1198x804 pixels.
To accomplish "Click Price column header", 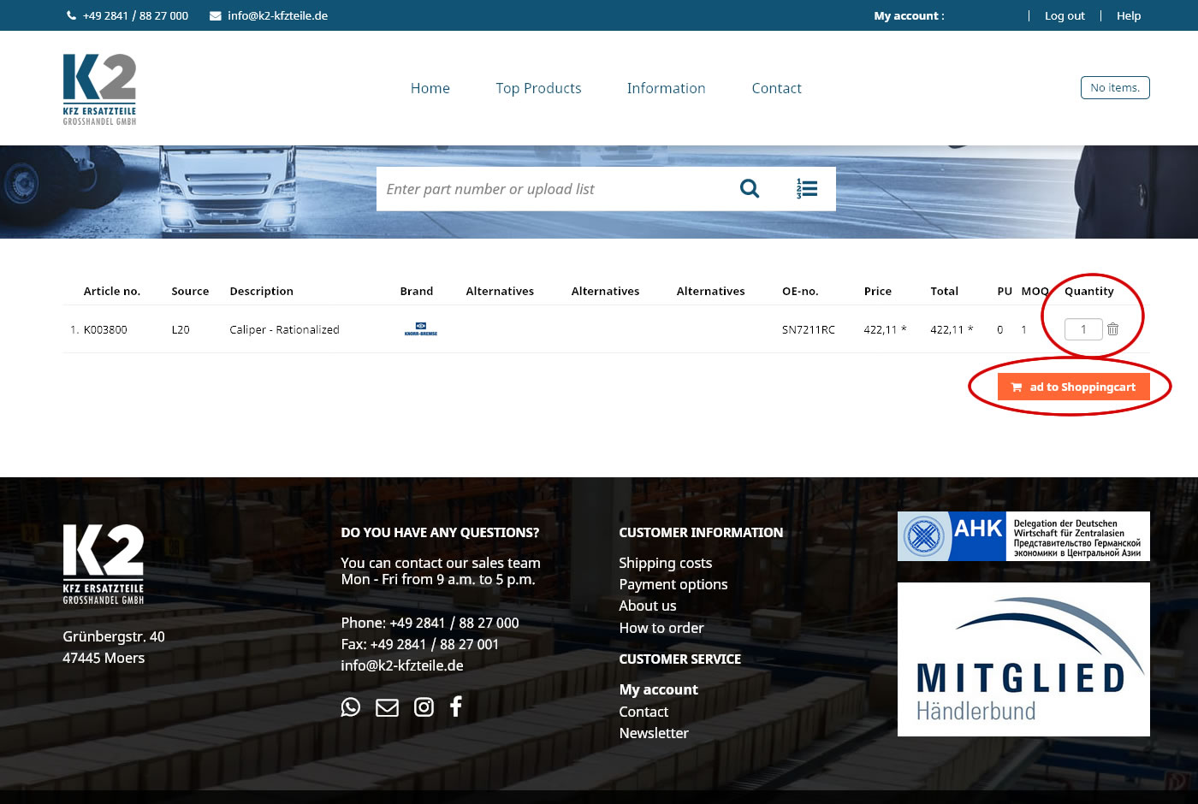I will pyautogui.click(x=878, y=291).
